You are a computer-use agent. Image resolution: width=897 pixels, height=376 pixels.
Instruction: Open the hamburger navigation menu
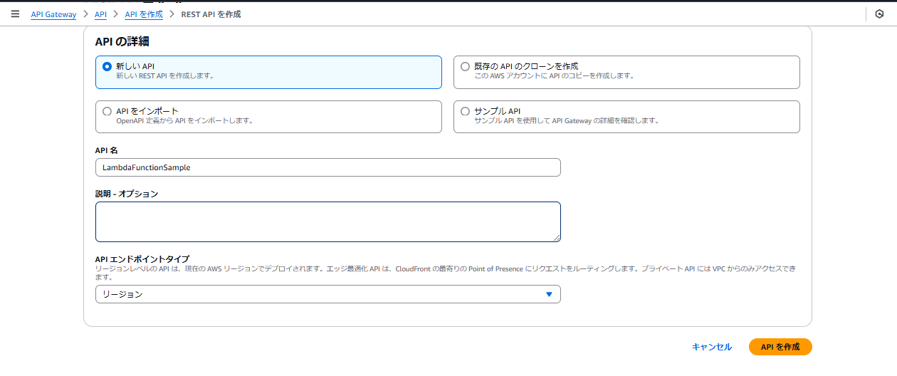click(15, 14)
